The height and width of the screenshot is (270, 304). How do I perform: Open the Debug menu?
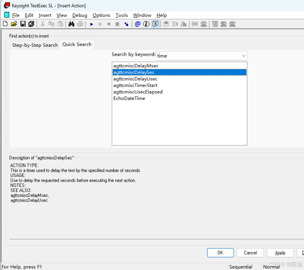(x=80, y=15)
